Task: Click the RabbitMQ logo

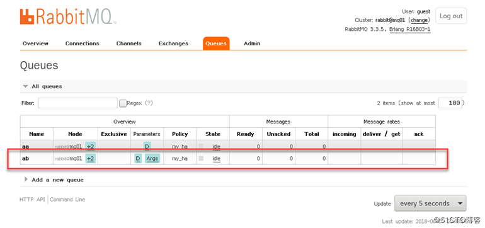Action: point(69,17)
